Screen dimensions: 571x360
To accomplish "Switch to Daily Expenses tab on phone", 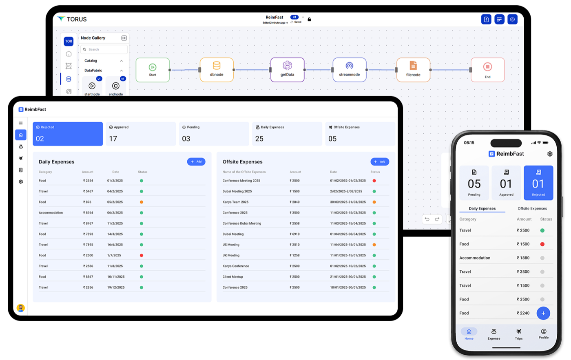I will point(482,208).
